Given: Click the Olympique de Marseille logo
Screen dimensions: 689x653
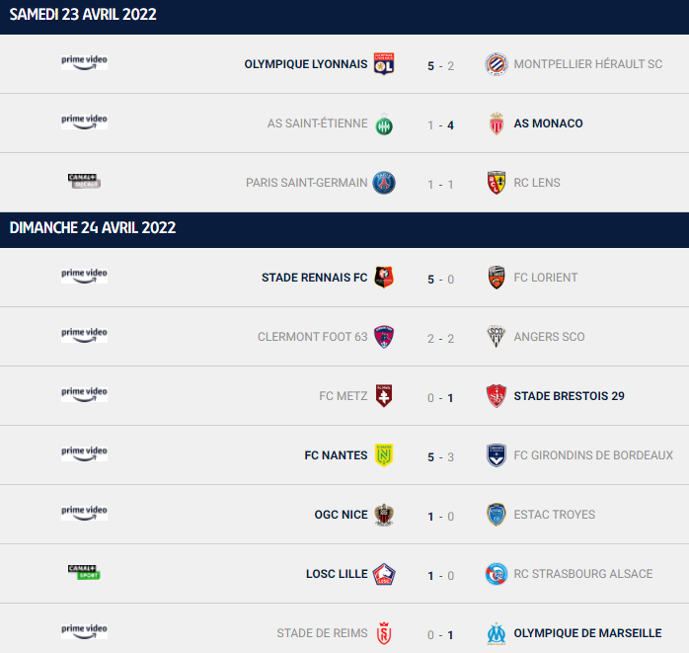Looking at the screenshot, I should [497, 633].
